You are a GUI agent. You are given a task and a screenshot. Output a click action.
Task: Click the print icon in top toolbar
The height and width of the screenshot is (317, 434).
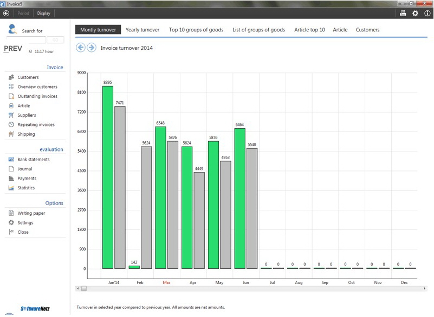point(403,13)
